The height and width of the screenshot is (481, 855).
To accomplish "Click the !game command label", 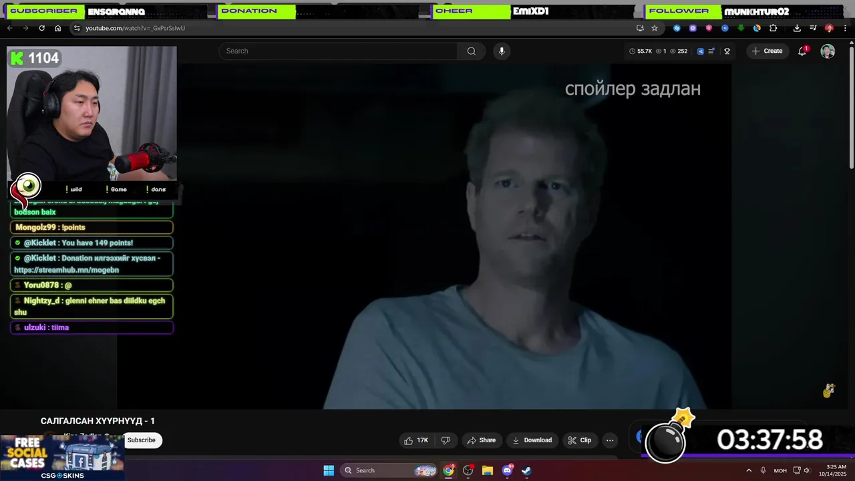I will pos(116,190).
